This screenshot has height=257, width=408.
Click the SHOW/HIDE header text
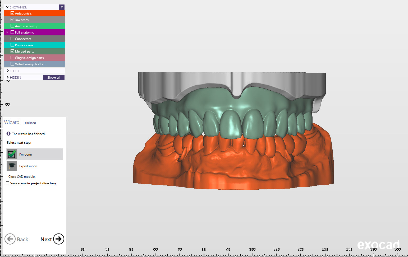click(18, 7)
